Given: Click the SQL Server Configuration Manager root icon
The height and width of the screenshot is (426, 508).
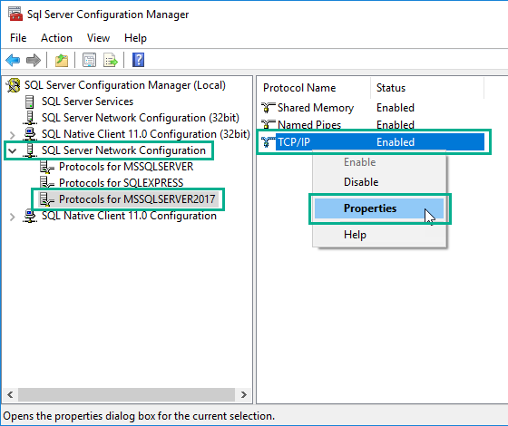Looking at the screenshot, I should pyautogui.click(x=14, y=85).
